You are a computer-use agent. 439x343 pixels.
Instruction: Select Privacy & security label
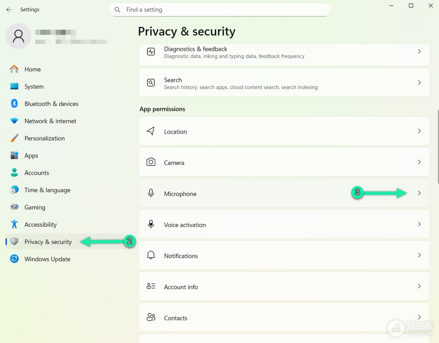point(48,242)
